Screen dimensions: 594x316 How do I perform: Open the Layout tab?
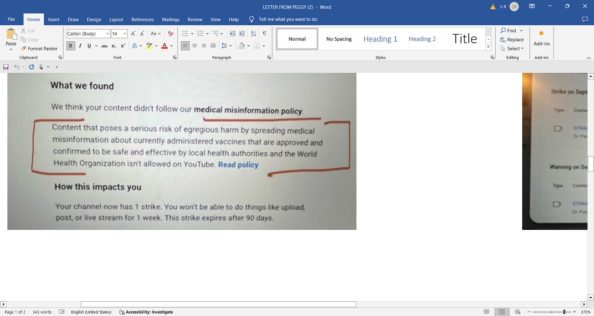[116, 19]
